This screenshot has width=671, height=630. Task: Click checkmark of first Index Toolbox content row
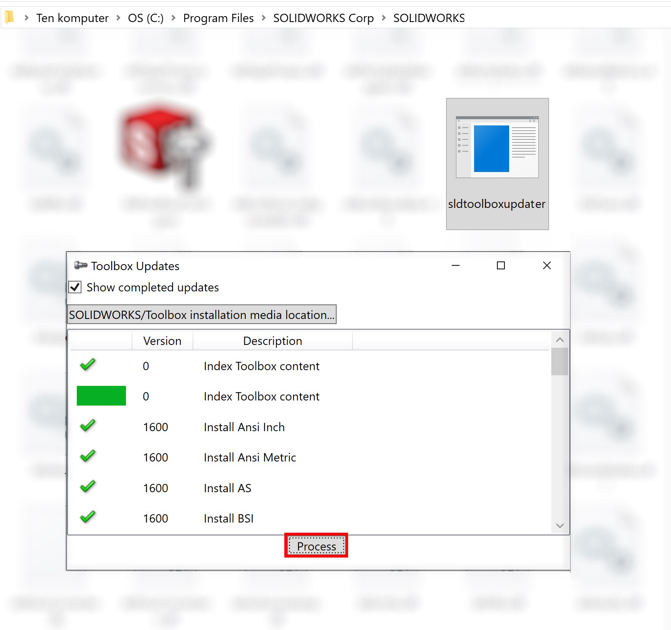88,365
